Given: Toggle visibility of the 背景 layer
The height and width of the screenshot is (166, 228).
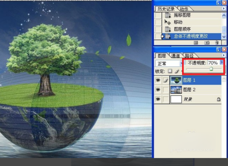Looking at the screenshot, I should point(158,99).
